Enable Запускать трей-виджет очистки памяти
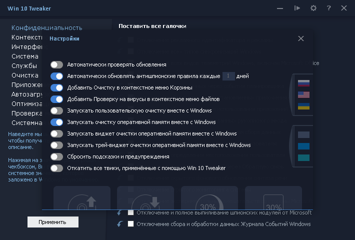The image size is (355, 240). click(56, 145)
